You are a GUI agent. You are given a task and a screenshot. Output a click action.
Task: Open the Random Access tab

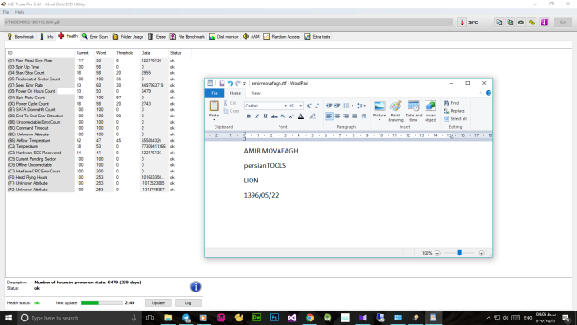point(282,37)
